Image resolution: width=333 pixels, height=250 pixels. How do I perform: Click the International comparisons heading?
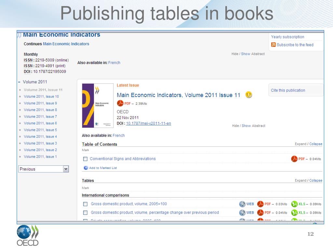pyautogui.click(x=106, y=195)
